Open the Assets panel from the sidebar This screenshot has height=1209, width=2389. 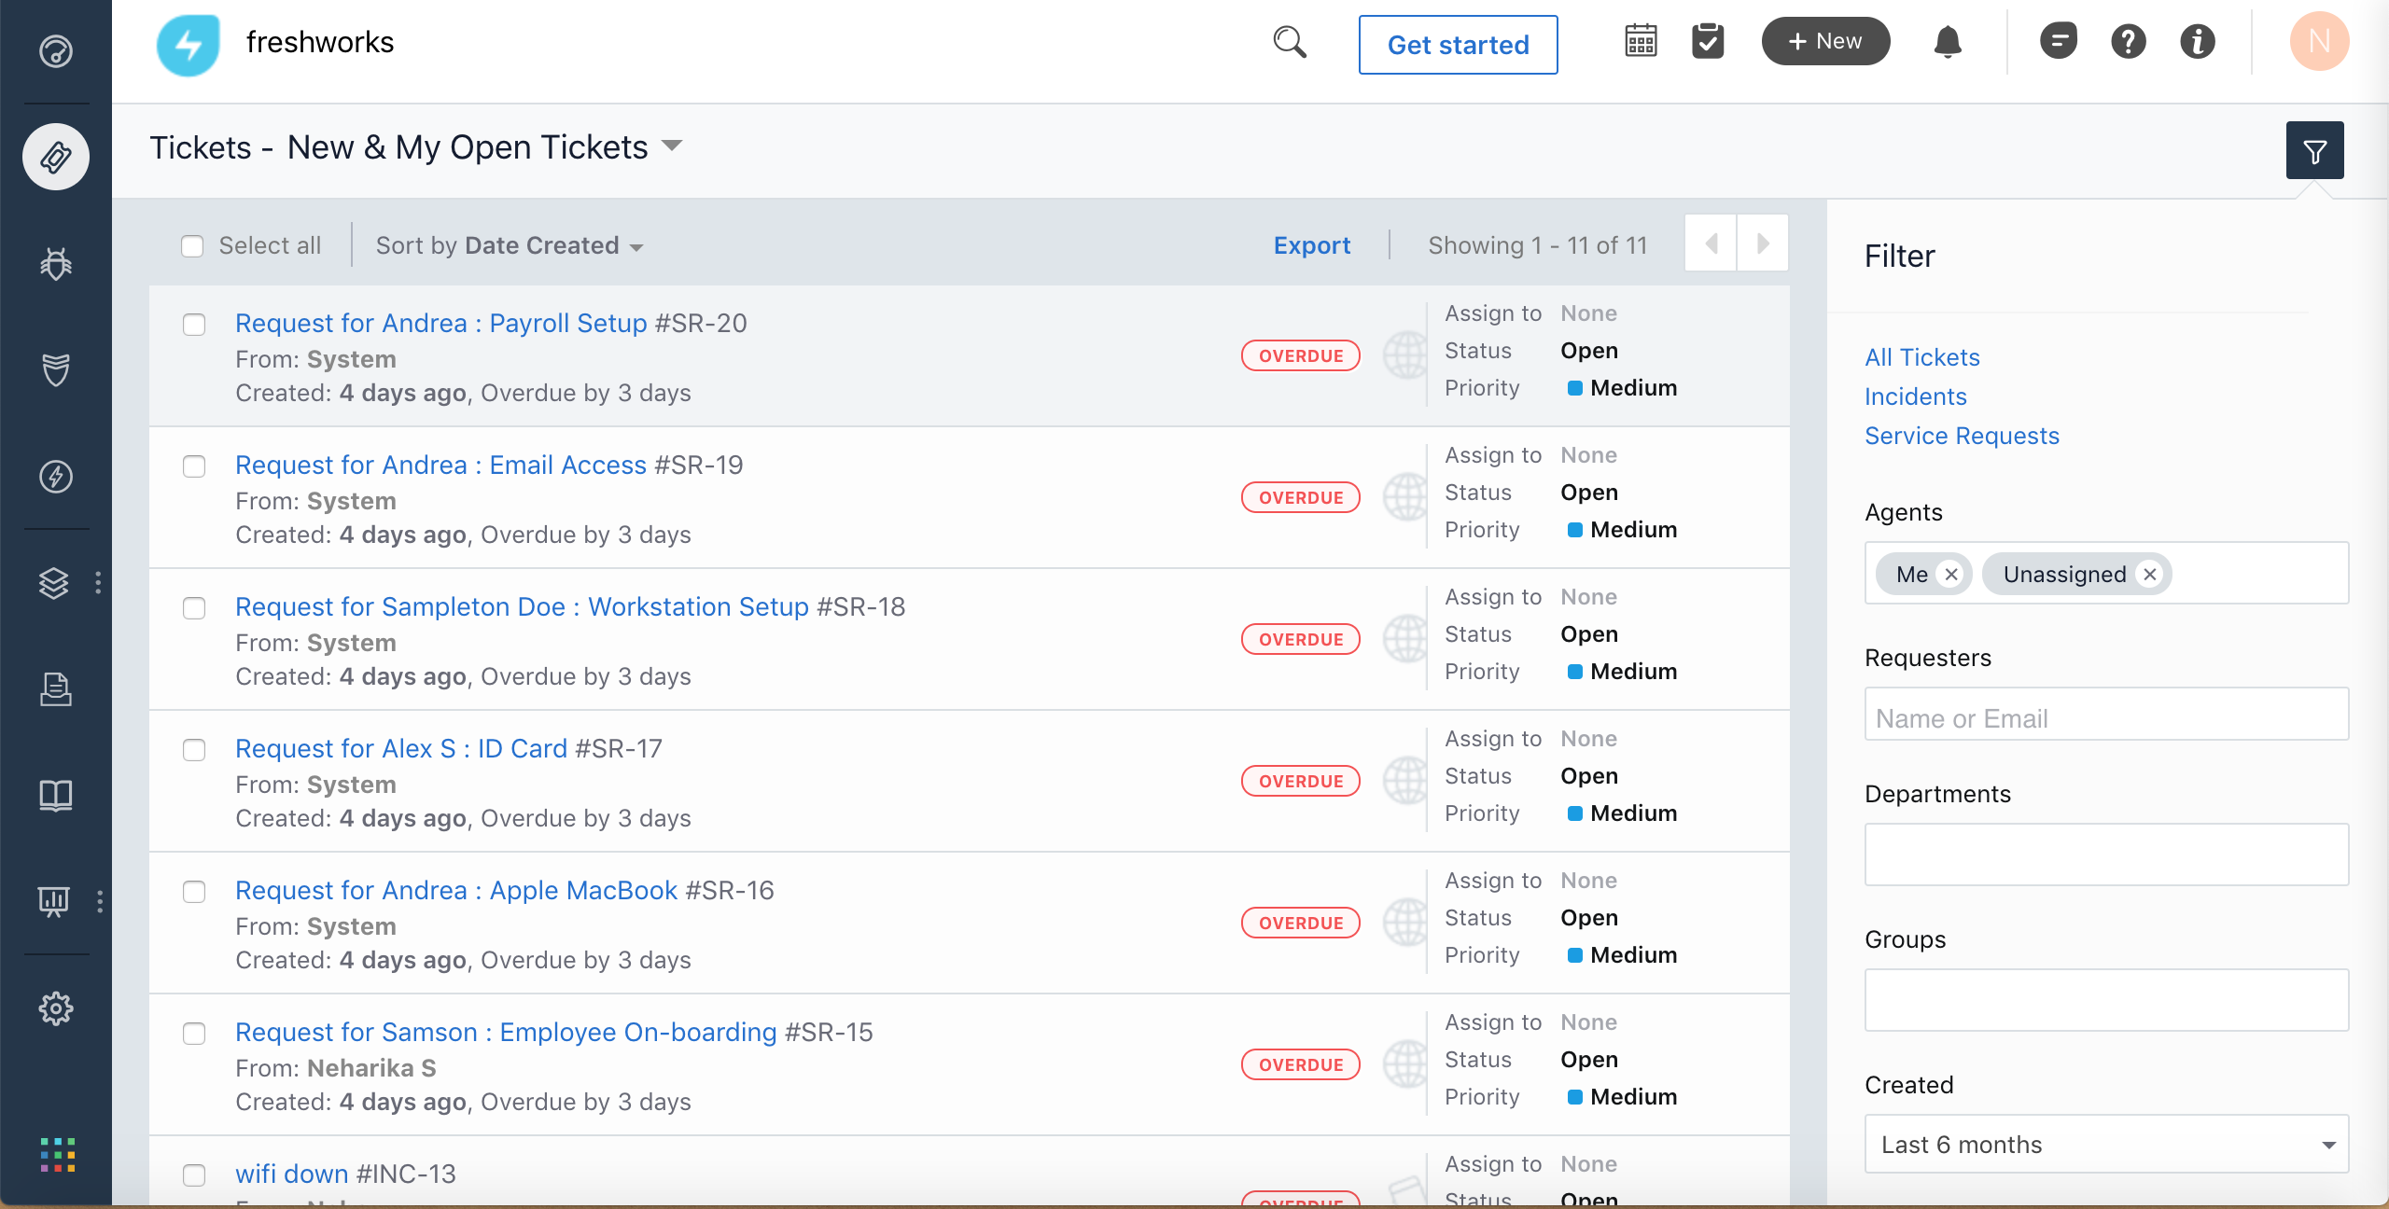tap(55, 583)
